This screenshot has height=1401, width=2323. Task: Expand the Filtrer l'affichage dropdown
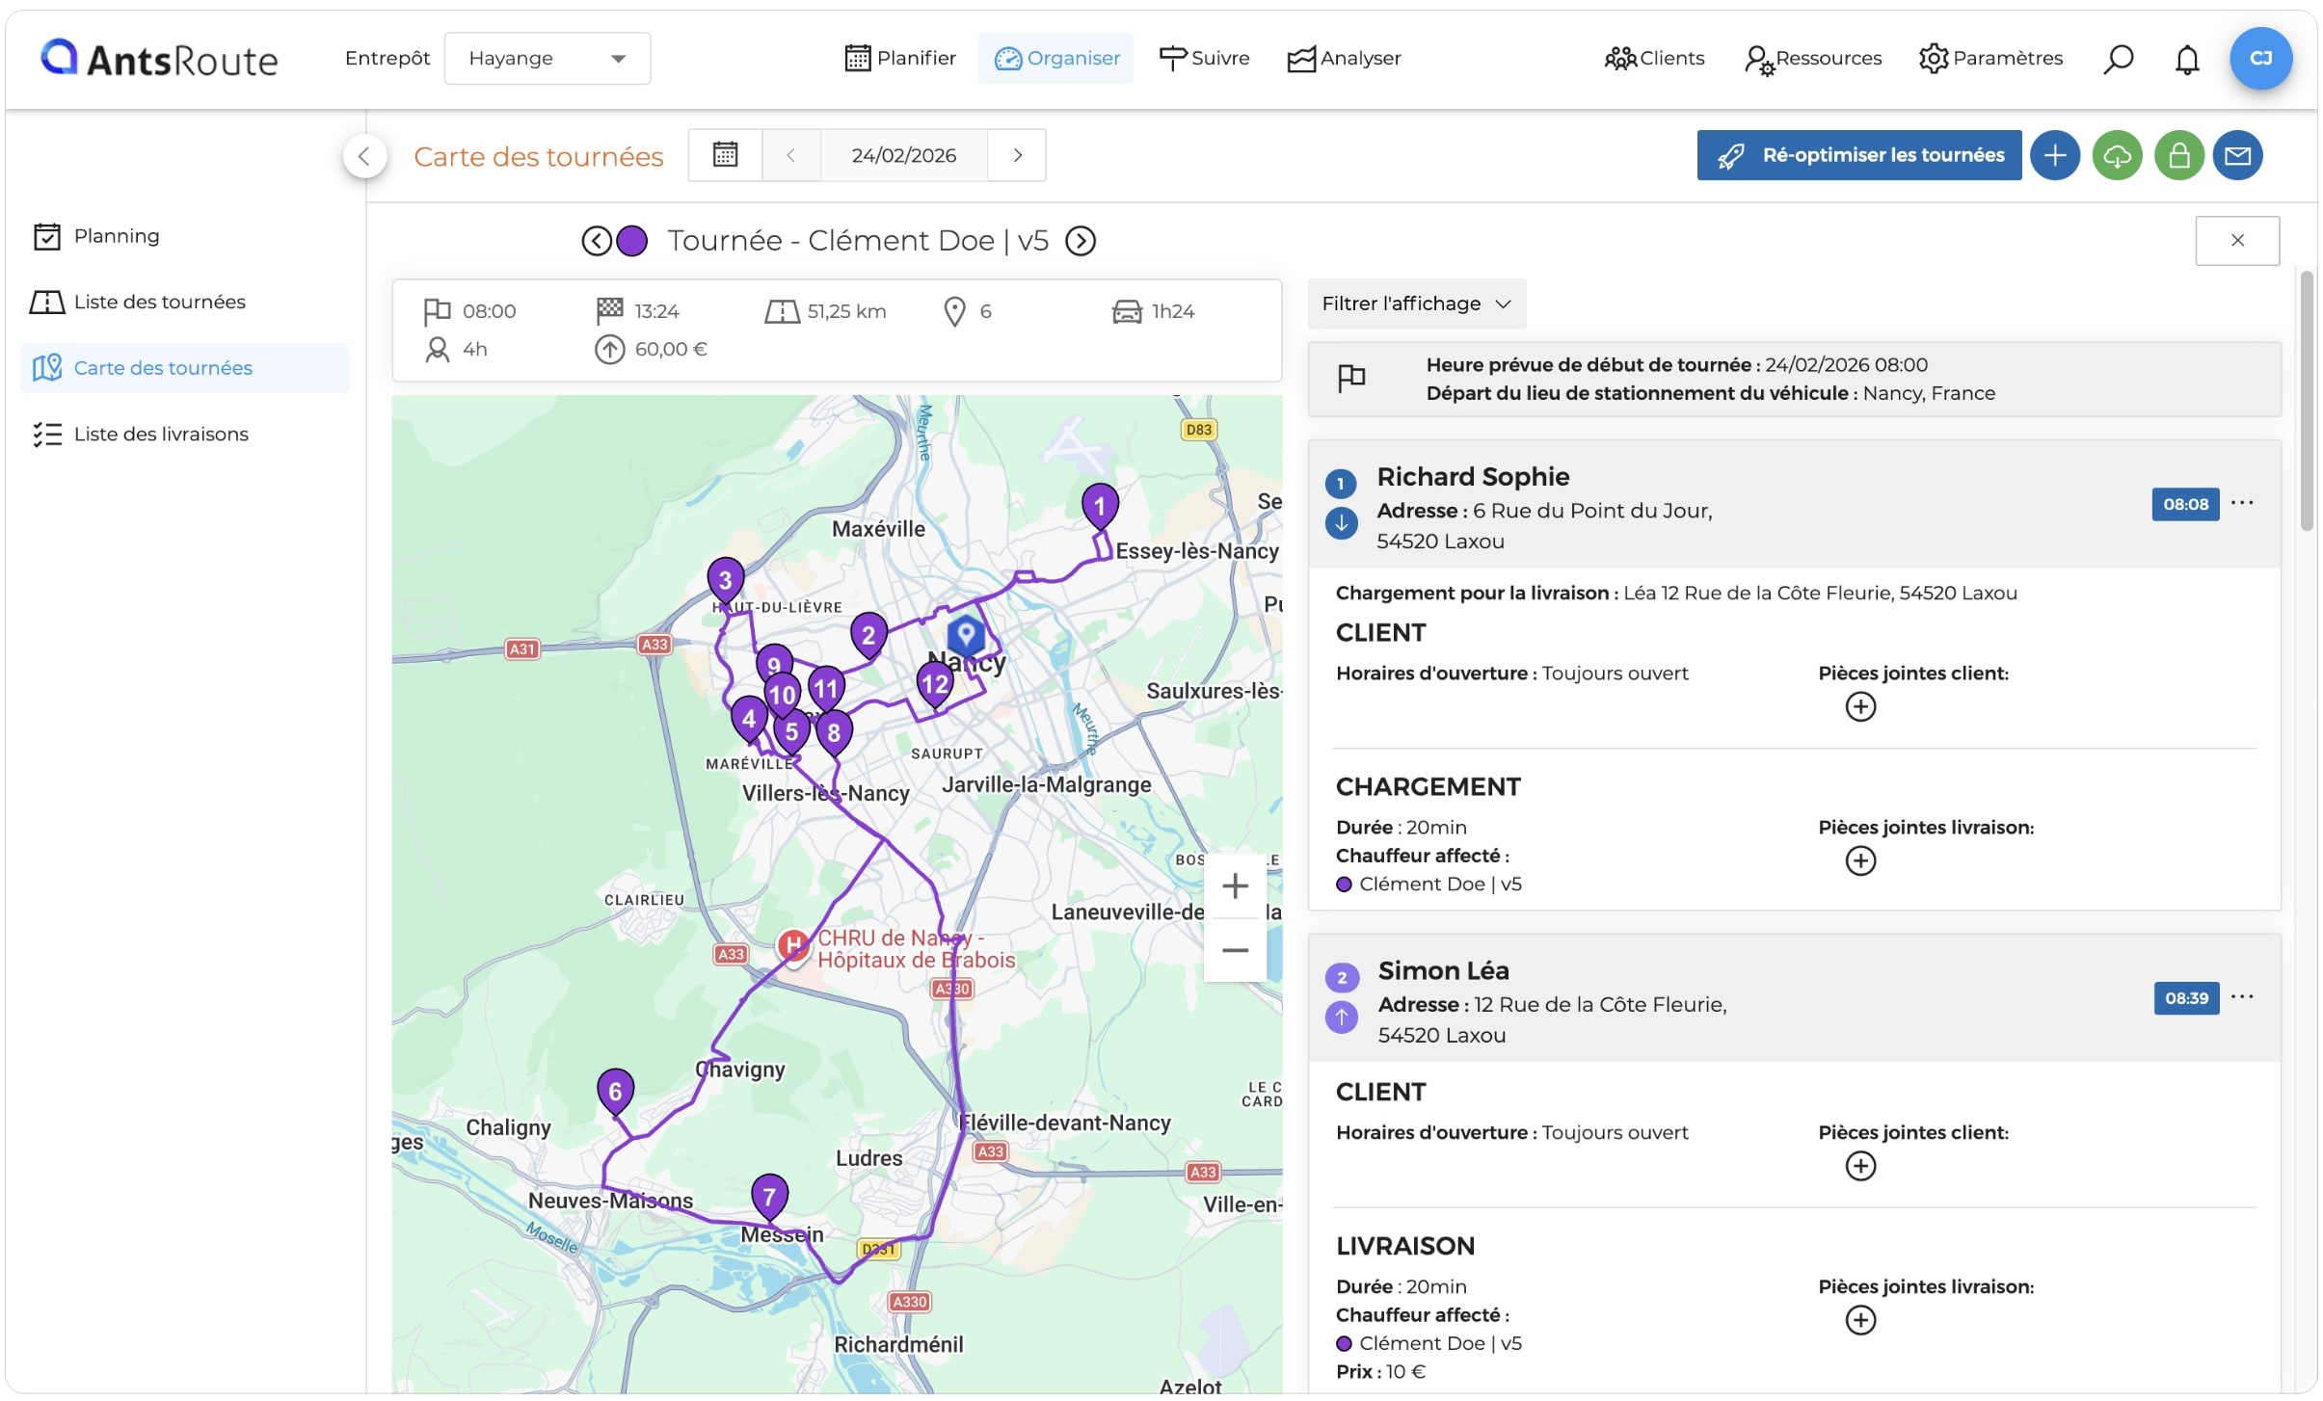click(x=1416, y=304)
